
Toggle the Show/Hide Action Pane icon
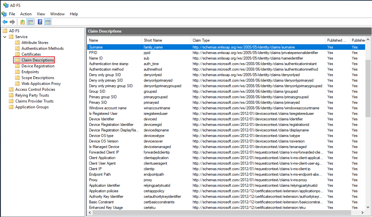(x=48, y=22)
